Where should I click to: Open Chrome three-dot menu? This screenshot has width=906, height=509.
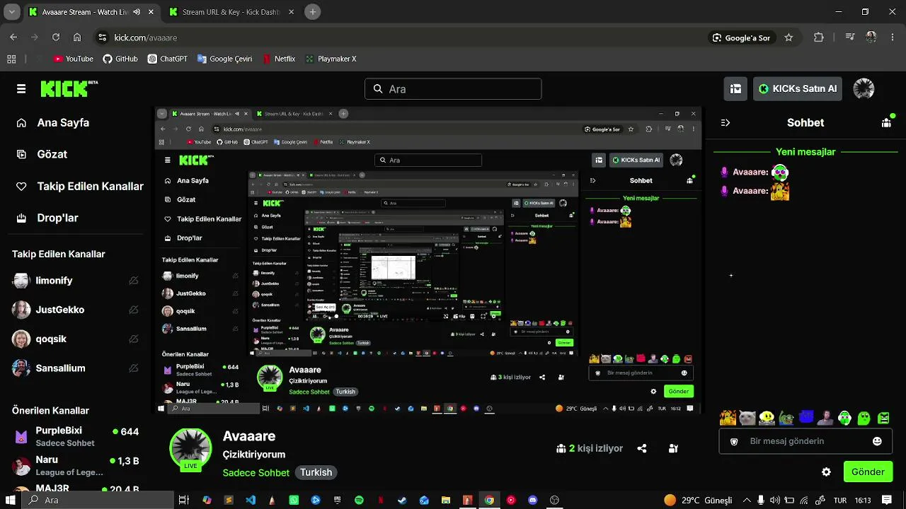[x=893, y=37]
